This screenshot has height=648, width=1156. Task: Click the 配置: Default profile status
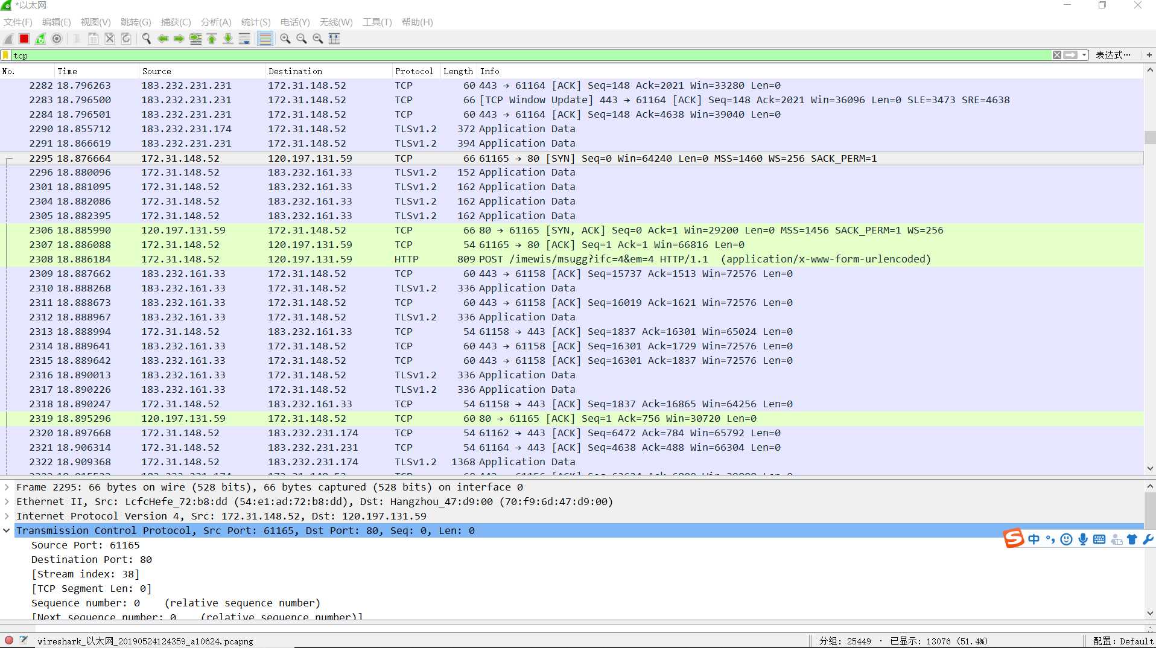click(1123, 641)
